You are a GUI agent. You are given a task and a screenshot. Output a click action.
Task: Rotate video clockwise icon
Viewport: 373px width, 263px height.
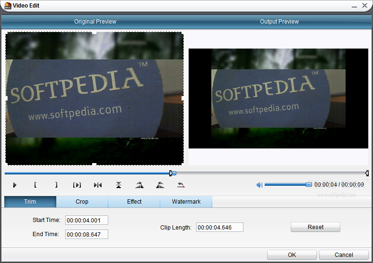139,185
